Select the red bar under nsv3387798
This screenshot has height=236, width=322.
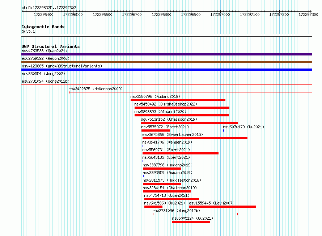click(162, 169)
